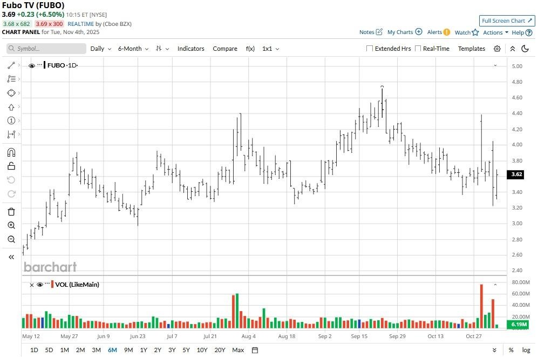Open Full Screen Chart
This screenshot has width=538, height=357.
click(507, 21)
